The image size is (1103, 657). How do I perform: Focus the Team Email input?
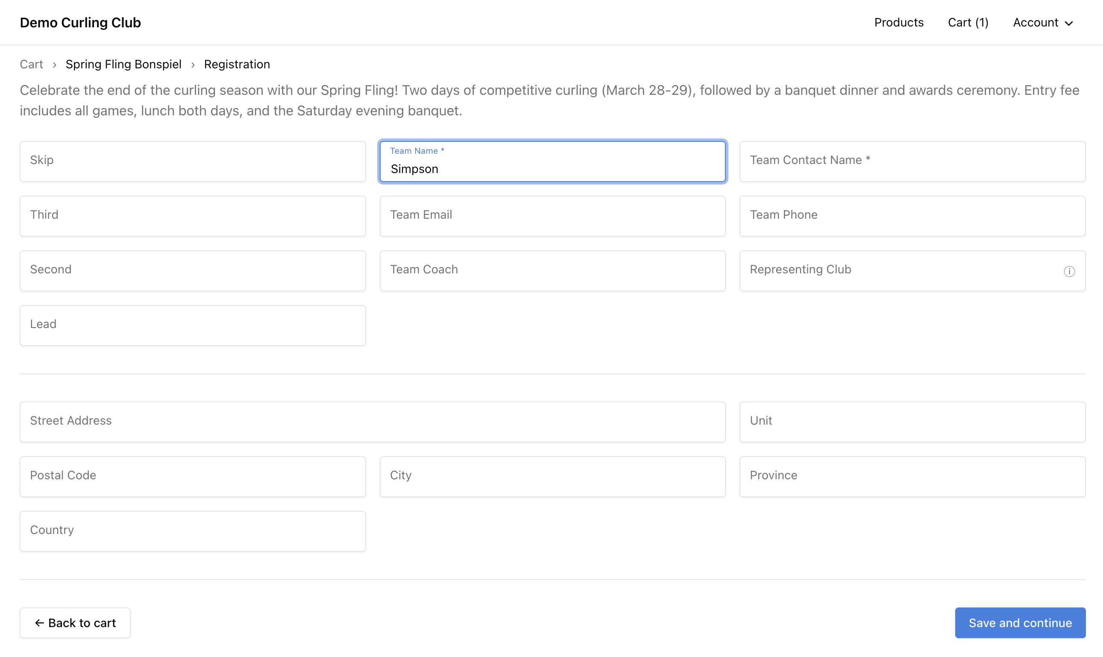(552, 216)
